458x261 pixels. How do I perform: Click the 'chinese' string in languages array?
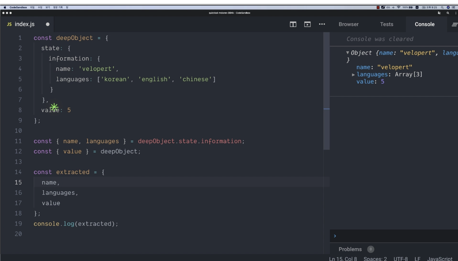click(195, 79)
